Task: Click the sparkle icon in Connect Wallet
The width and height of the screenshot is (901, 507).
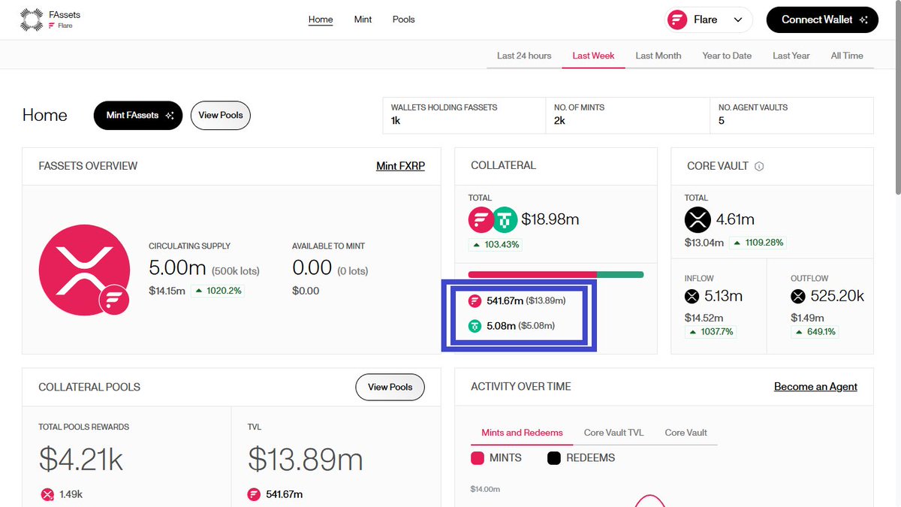Action: coord(863,20)
